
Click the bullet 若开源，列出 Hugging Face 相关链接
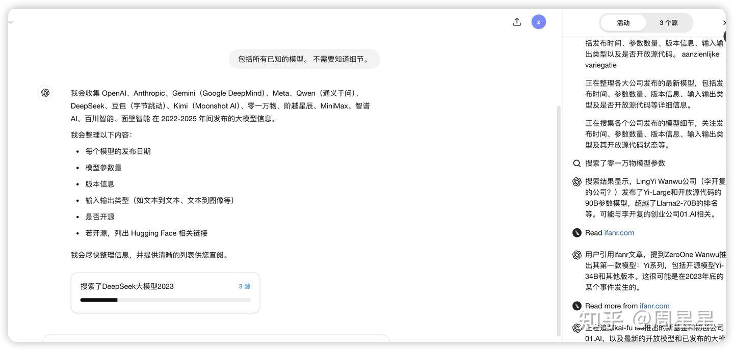coord(146,233)
